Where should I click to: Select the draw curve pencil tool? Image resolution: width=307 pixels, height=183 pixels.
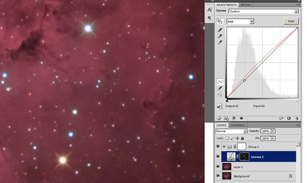tap(220, 88)
